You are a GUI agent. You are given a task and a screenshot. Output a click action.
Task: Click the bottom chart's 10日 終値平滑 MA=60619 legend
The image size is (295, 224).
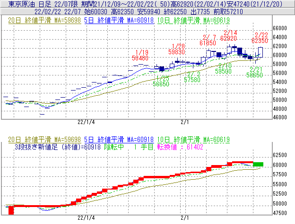coord(193,140)
